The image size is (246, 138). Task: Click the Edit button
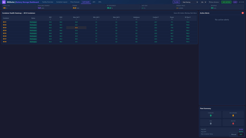176,2
